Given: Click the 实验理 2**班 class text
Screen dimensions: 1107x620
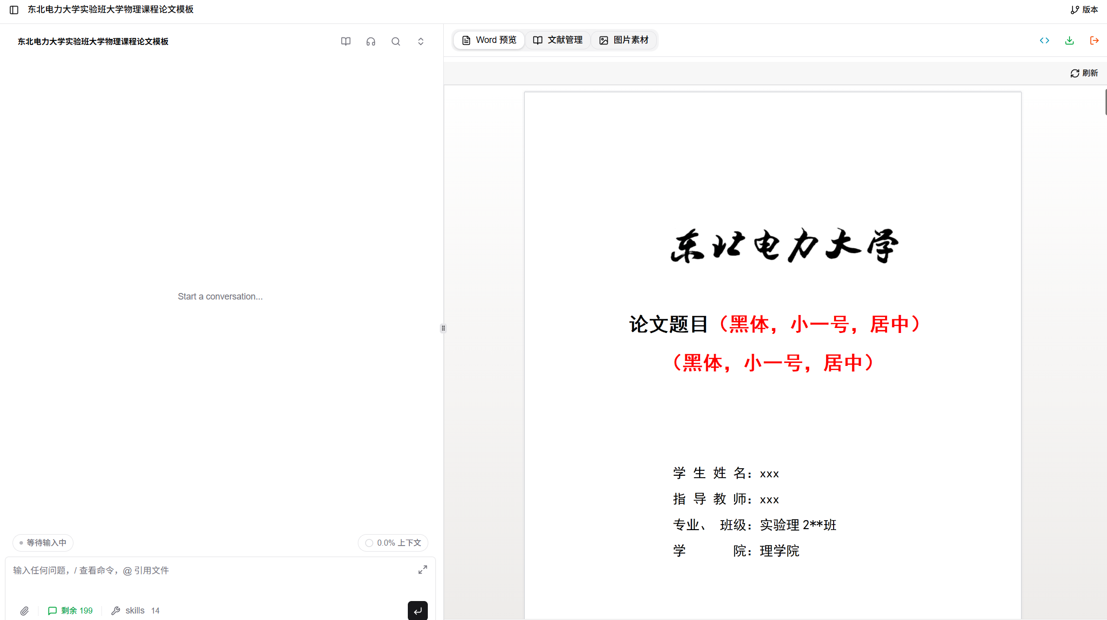Looking at the screenshot, I should pos(798,525).
